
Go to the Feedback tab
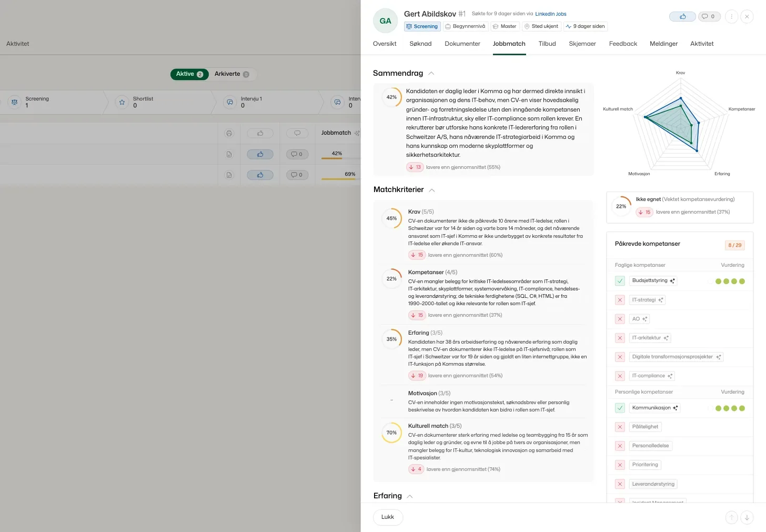tap(623, 44)
